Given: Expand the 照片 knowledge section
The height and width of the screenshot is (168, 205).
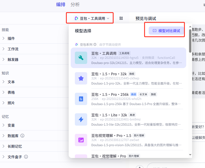Looking at the screenshot, I should (4, 103).
